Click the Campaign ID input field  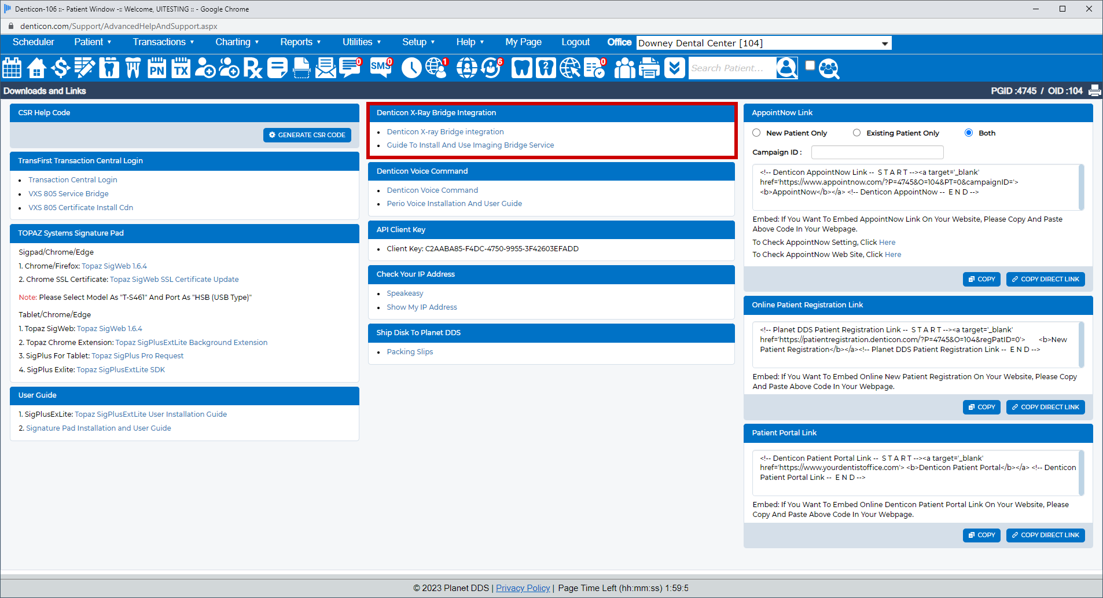point(877,152)
